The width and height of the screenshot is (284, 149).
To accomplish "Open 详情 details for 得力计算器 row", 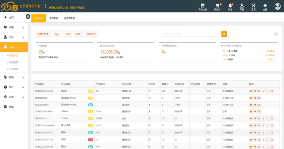I will [257, 125].
